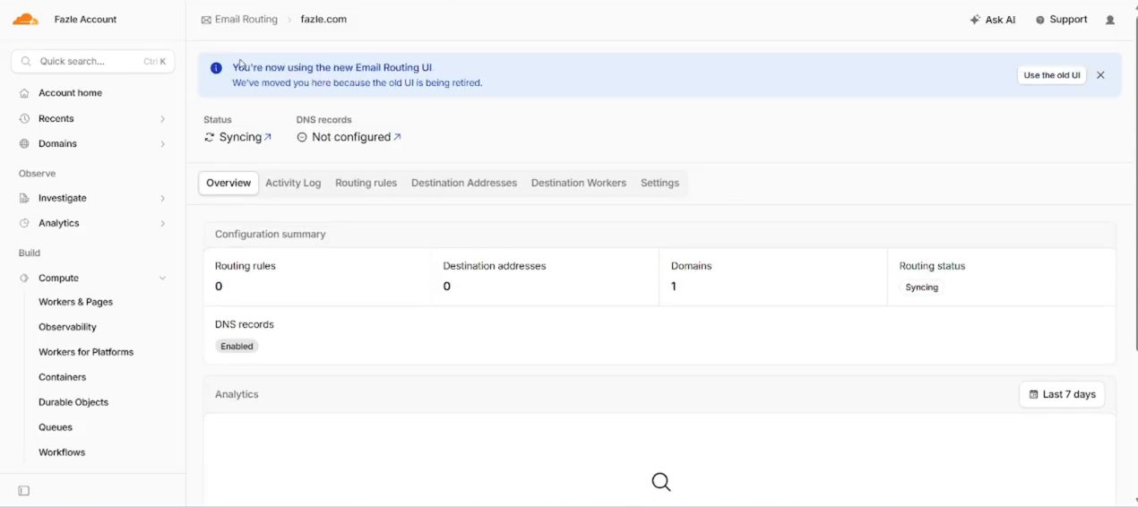This screenshot has width=1138, height=507.
Task: Go to the Destination Addresses tab
Action: tap(464, 183)
